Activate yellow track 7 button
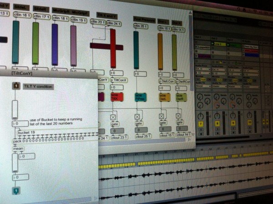Screen dimensions: 273x204 coord(202,125)
